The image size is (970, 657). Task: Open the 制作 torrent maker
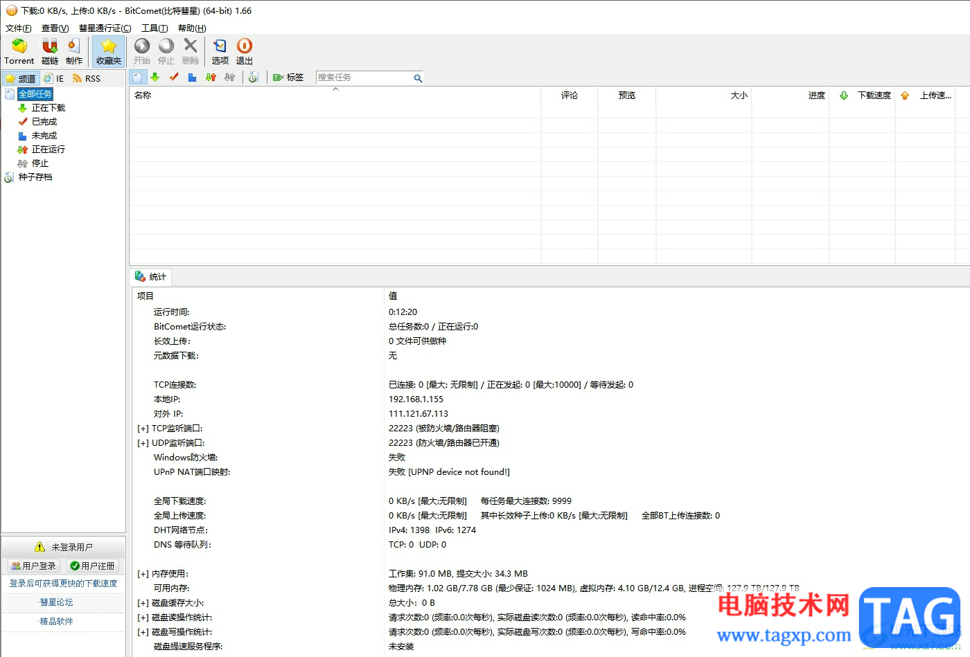point(74,52)
